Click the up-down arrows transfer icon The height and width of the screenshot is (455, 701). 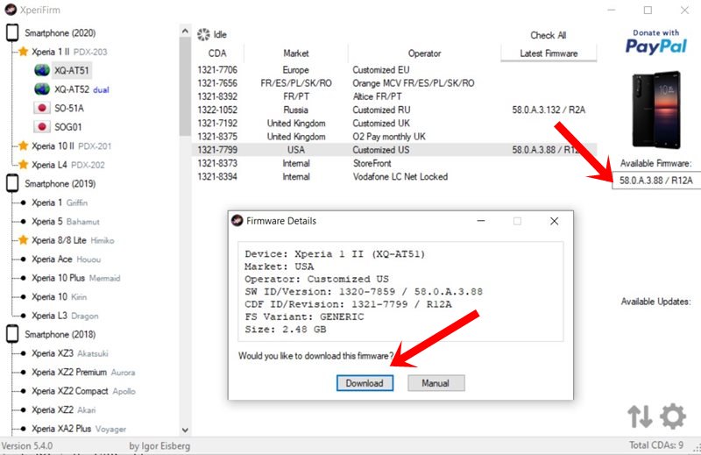pos(640,416)
